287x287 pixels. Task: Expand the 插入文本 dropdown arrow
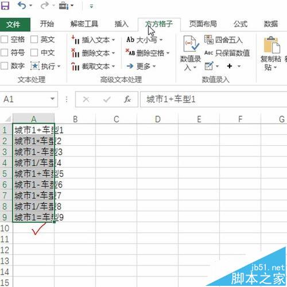113,40
